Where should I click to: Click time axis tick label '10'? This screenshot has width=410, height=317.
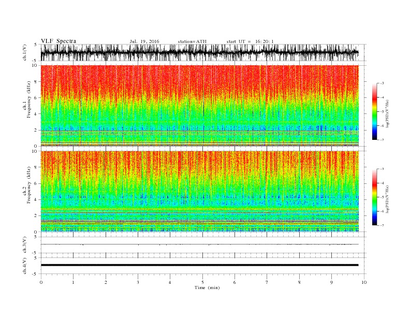[x=364, y=282]
